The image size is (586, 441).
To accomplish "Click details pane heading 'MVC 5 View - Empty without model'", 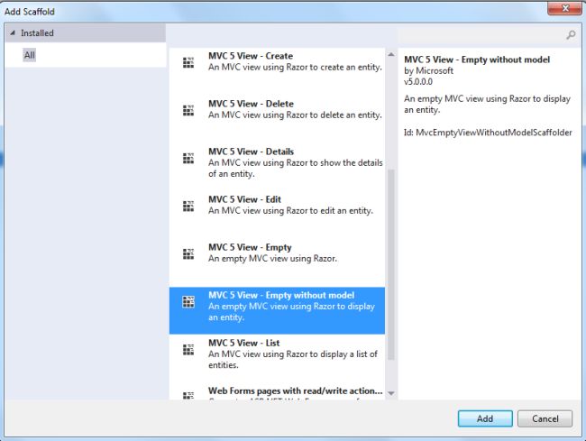I will click(x=477, y=60).
